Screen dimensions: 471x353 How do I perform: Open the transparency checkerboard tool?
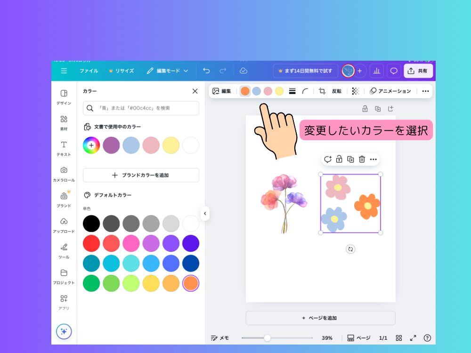point(356,91)
